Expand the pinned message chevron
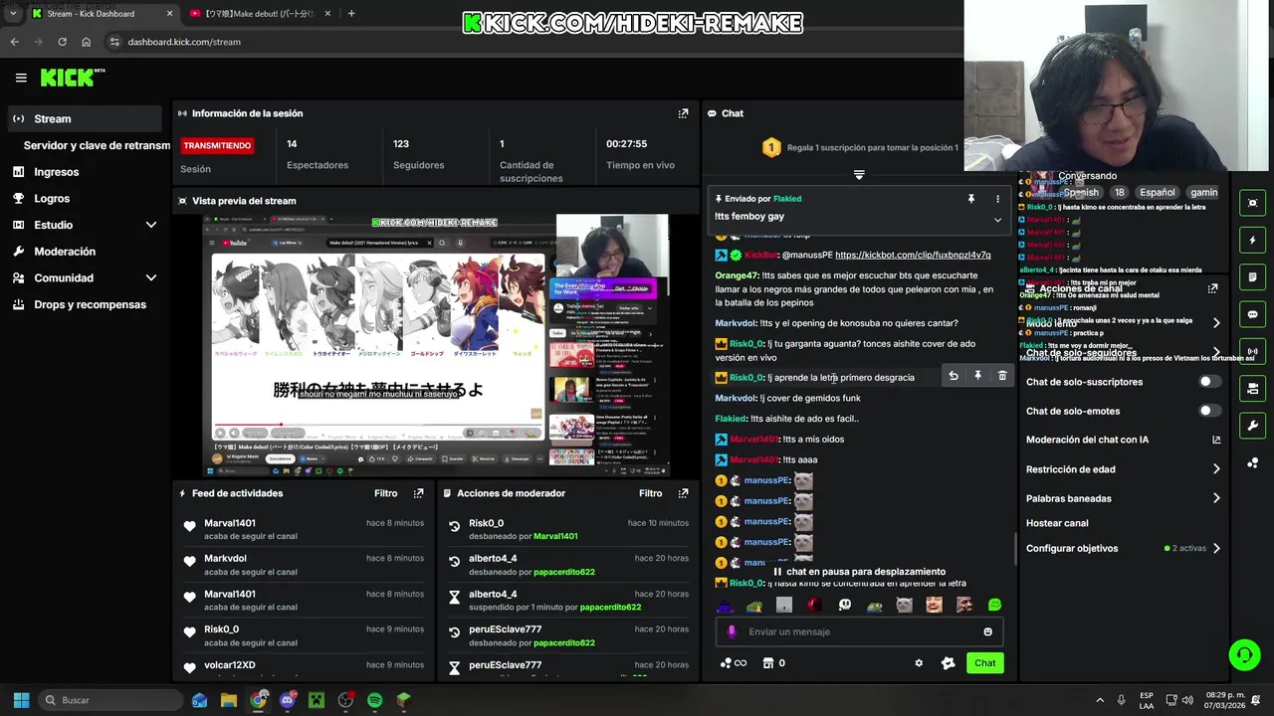Viewport: 1274px width, 716px height. tap(997, 220)
